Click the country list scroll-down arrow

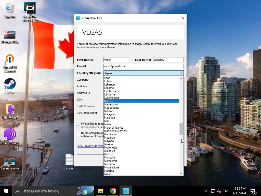tap(181, 174)
